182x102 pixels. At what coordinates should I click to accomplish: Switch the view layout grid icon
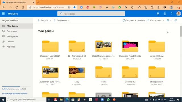click(x=167, y=20)
